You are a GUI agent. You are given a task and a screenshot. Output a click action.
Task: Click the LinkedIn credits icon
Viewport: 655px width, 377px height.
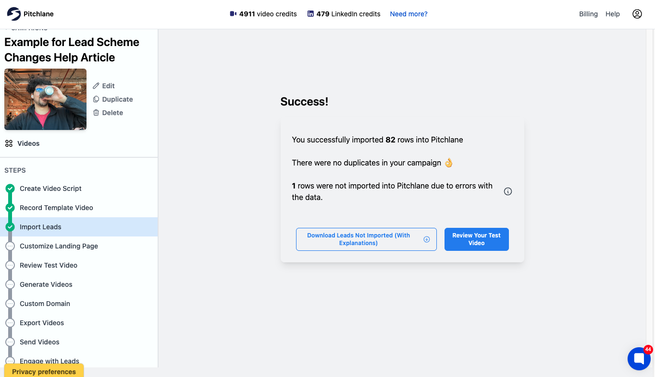coord(310,14)
